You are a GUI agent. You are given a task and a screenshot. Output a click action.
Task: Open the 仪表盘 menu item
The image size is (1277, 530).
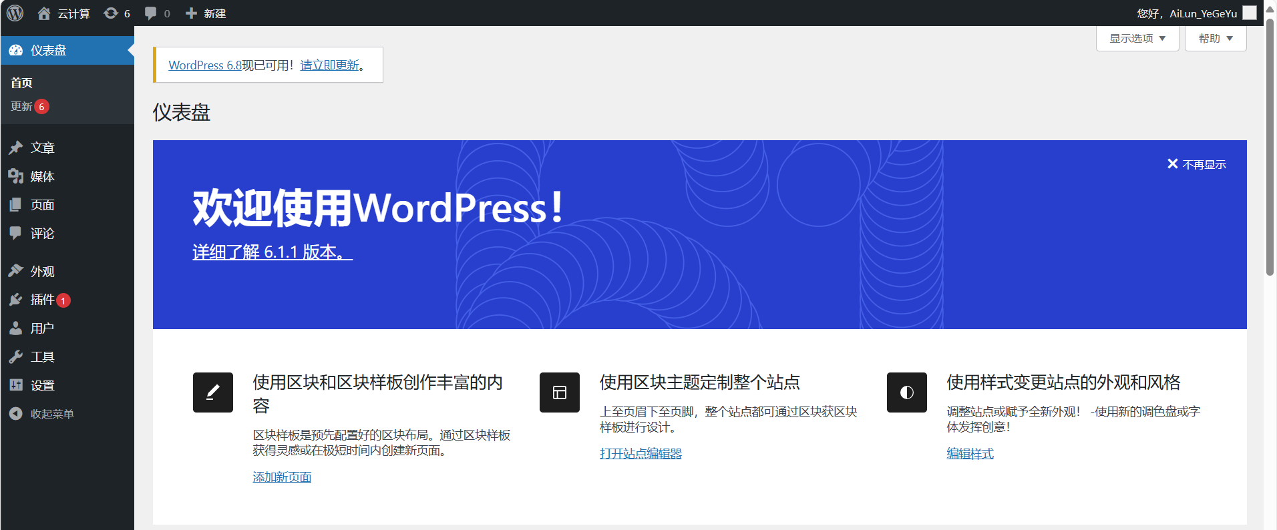tap(67, 50)
